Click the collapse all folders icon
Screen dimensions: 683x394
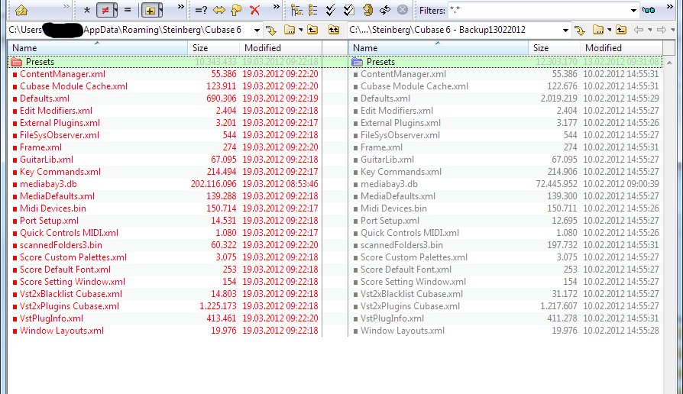[312, 10]
